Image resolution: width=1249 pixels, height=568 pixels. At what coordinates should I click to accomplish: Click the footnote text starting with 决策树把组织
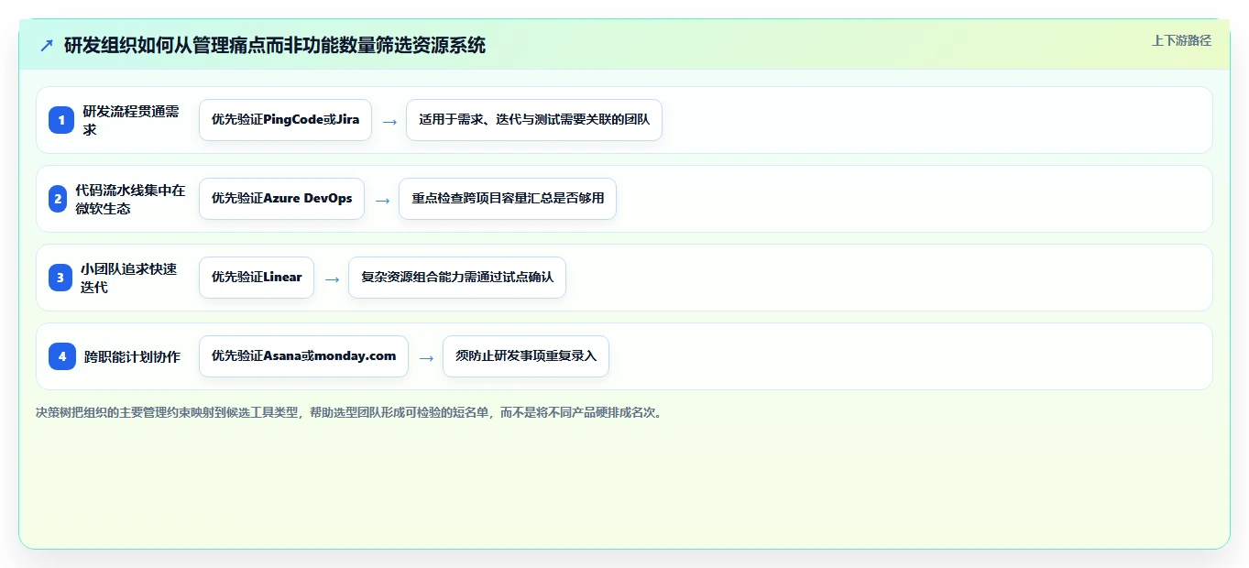pyautogui.click(x=348, y=412)
